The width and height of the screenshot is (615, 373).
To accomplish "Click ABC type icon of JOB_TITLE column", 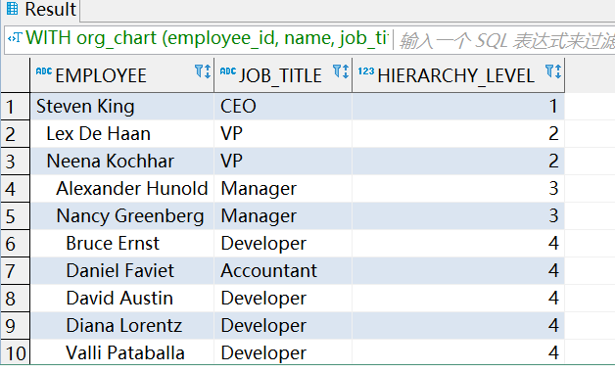I will click(x=228, y=71).
